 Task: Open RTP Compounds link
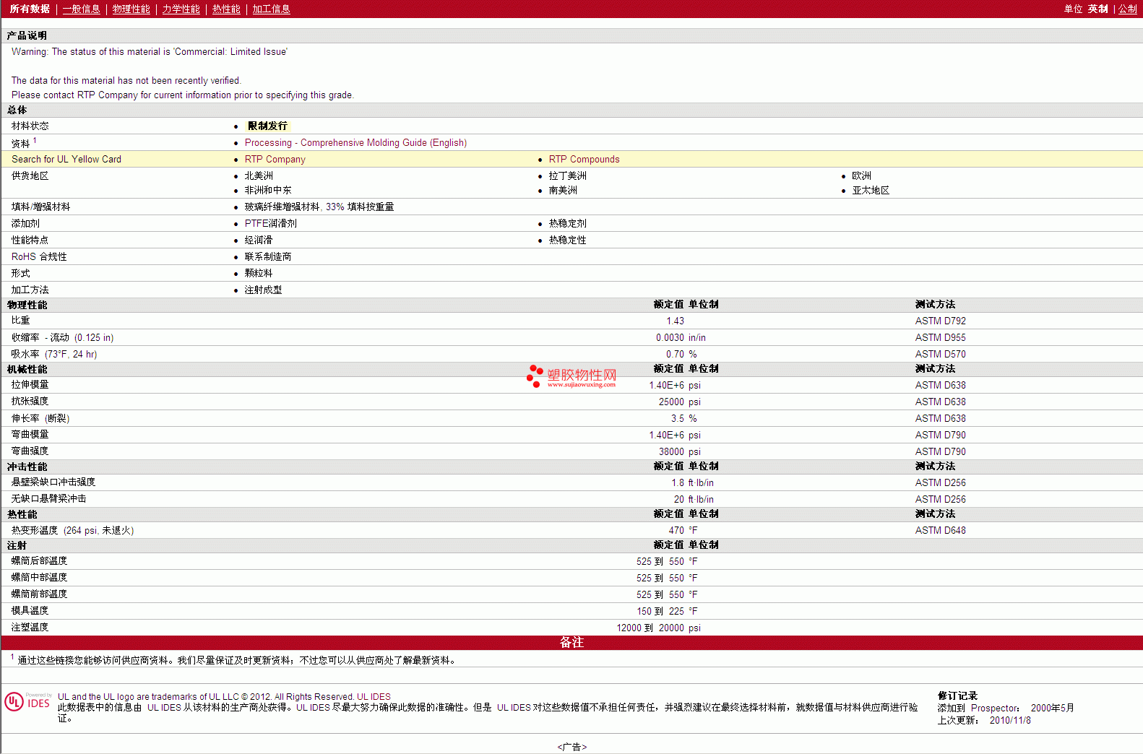coord(584,159)
